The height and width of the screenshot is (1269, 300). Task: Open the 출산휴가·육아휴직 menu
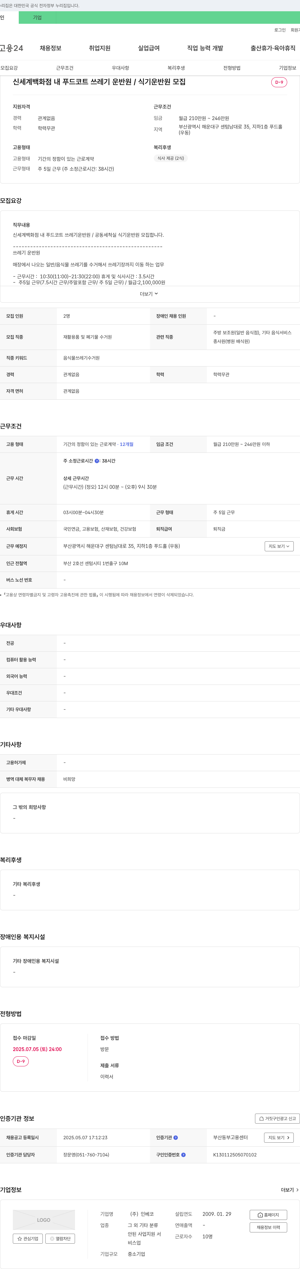[273, 48]
